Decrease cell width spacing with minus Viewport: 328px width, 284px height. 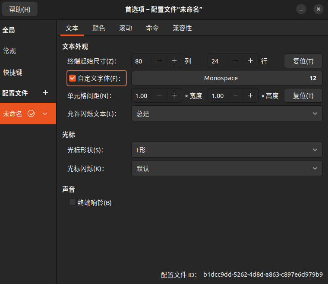[159, 95]
